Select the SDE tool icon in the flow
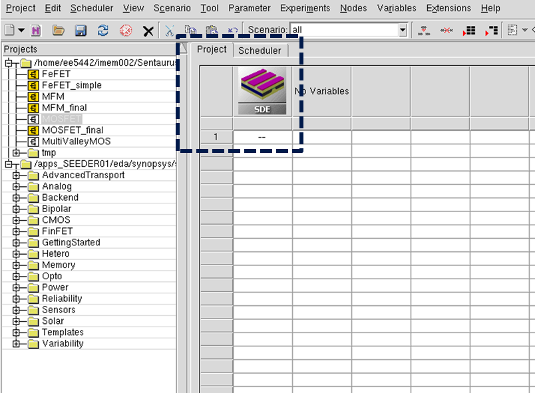This screenshot has width=535, height=393. 262,90
